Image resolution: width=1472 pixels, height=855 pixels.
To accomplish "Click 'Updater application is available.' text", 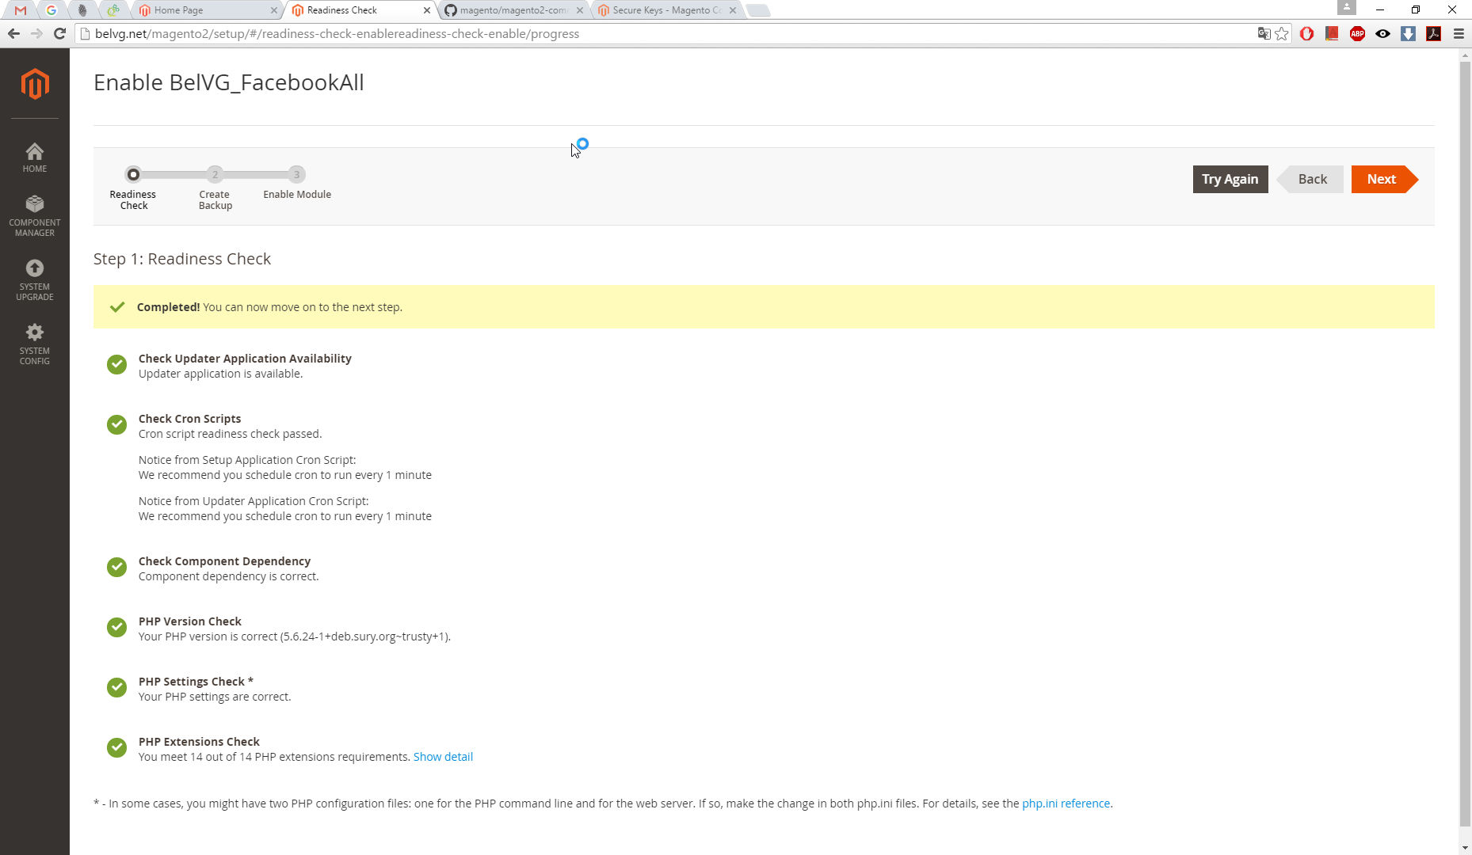I will click(x=220, y=374).
